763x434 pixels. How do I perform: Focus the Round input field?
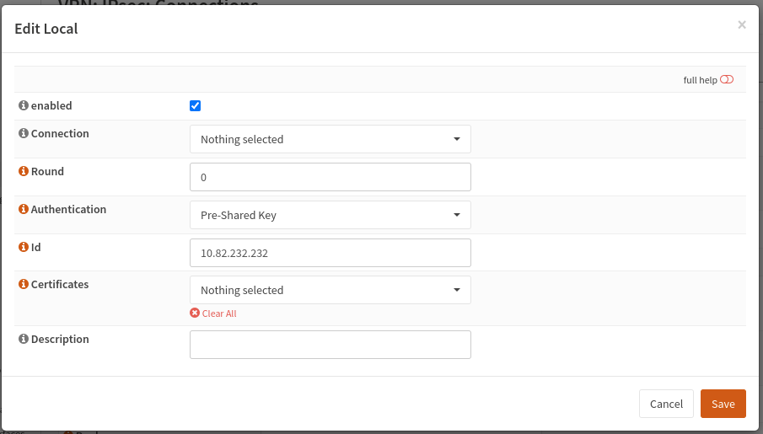point(330,177)
